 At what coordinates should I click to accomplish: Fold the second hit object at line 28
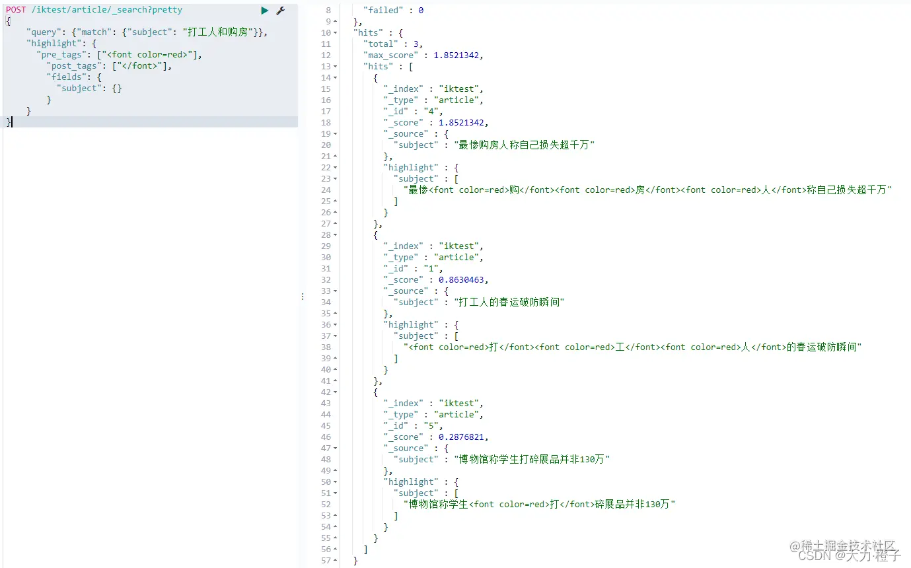click(336, 235)
